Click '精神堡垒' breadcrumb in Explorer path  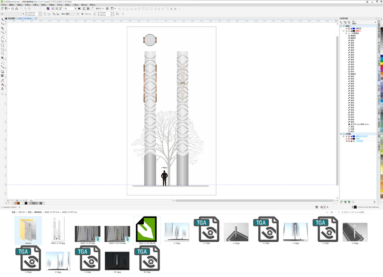click(x=38, y=212)
